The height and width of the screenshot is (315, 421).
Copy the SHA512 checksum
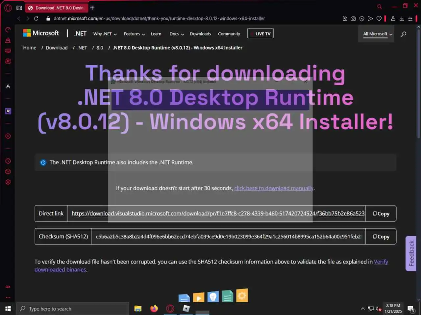381,237
